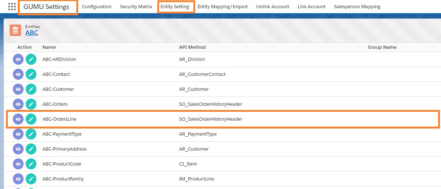Edit the ABC-ARDivision entity
This screenshot has height=189, width=441.
coord(31,59)
